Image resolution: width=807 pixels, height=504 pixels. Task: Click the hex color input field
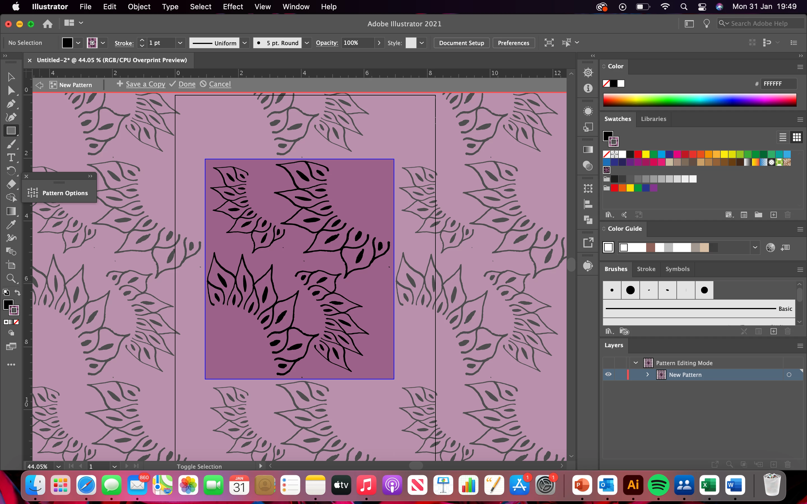point(779,84)
